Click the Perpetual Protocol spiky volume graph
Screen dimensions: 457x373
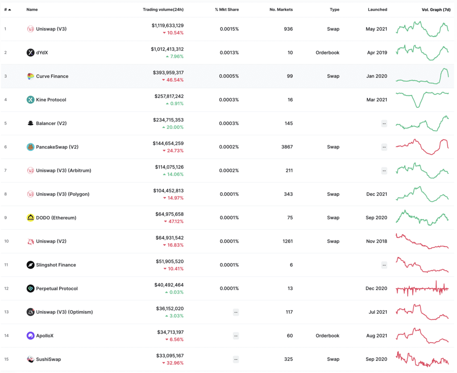click(x=422, y=289)
